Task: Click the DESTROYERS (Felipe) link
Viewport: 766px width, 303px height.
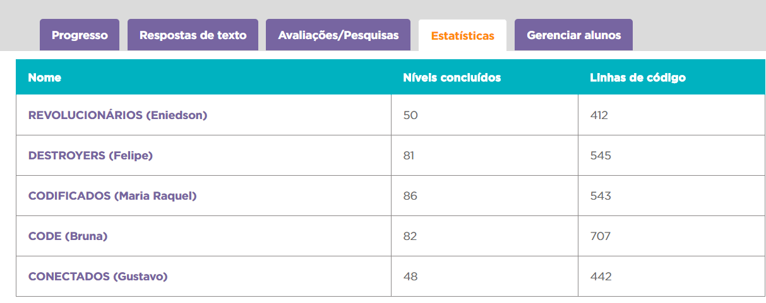Action: [90, 156]
